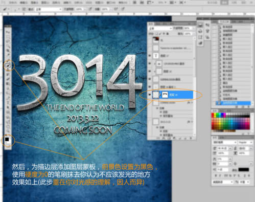Click the add layer mask icon in Layers panel footer
Viewport: 255px width, 202px height.
pyautogui.click(x=169, y=138)
